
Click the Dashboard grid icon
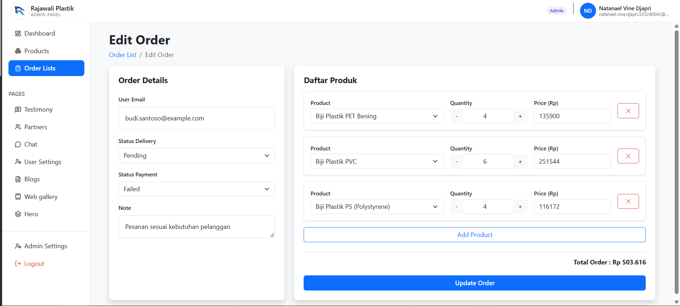(18, 33)
